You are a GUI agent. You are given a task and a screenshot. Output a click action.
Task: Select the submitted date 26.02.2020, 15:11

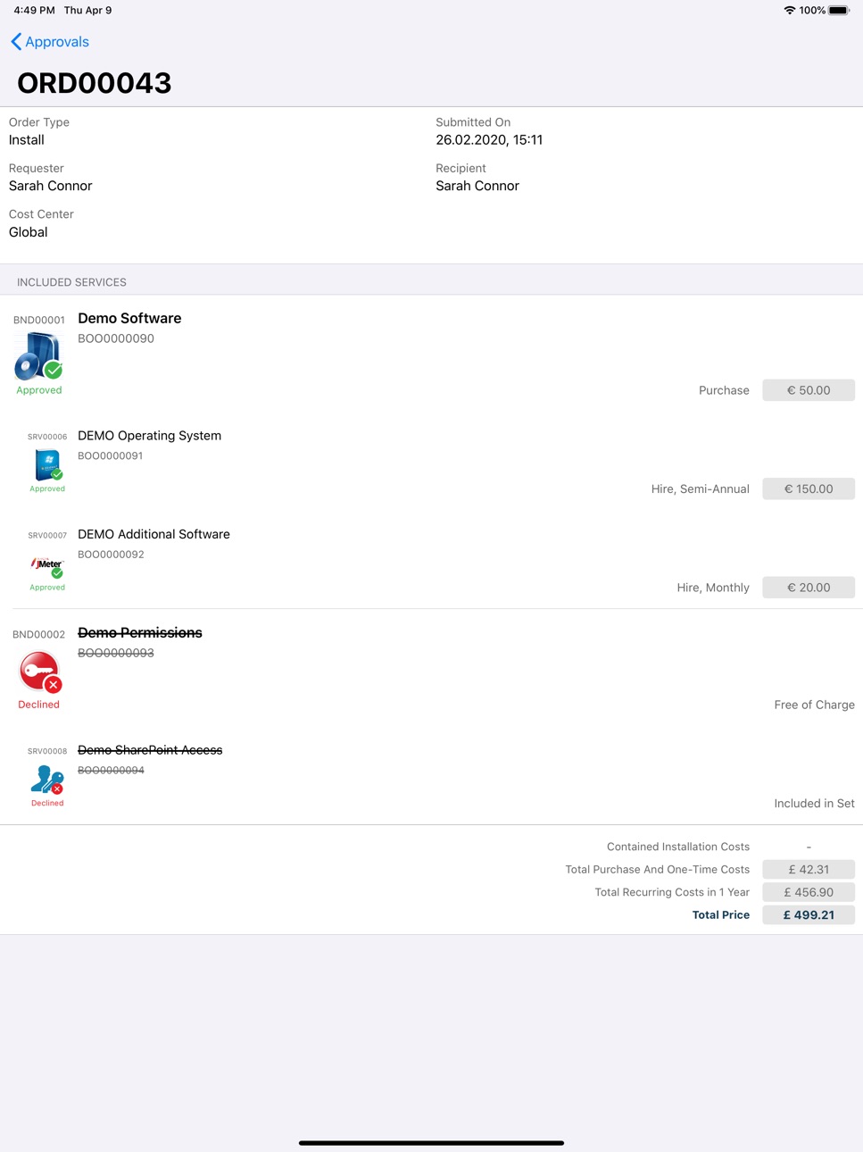tap(489, 140)
